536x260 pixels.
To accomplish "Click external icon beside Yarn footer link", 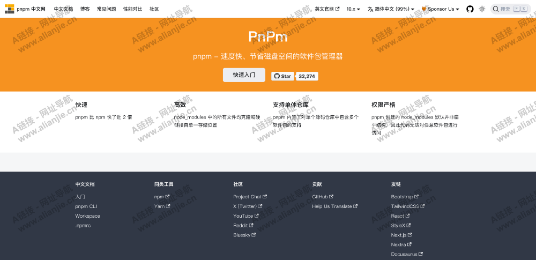I will (x=168, y=206).
